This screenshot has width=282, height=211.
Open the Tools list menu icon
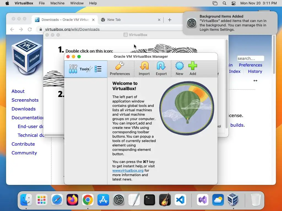pyautogui.click(x=98, y=69)
